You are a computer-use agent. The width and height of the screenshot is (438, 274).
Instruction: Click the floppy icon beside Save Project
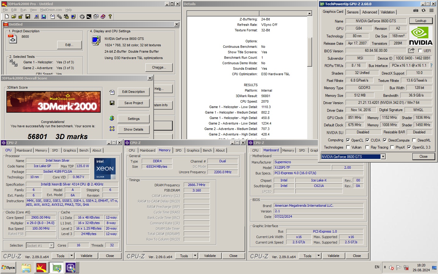pyautogui.click(x=112, y=103)
